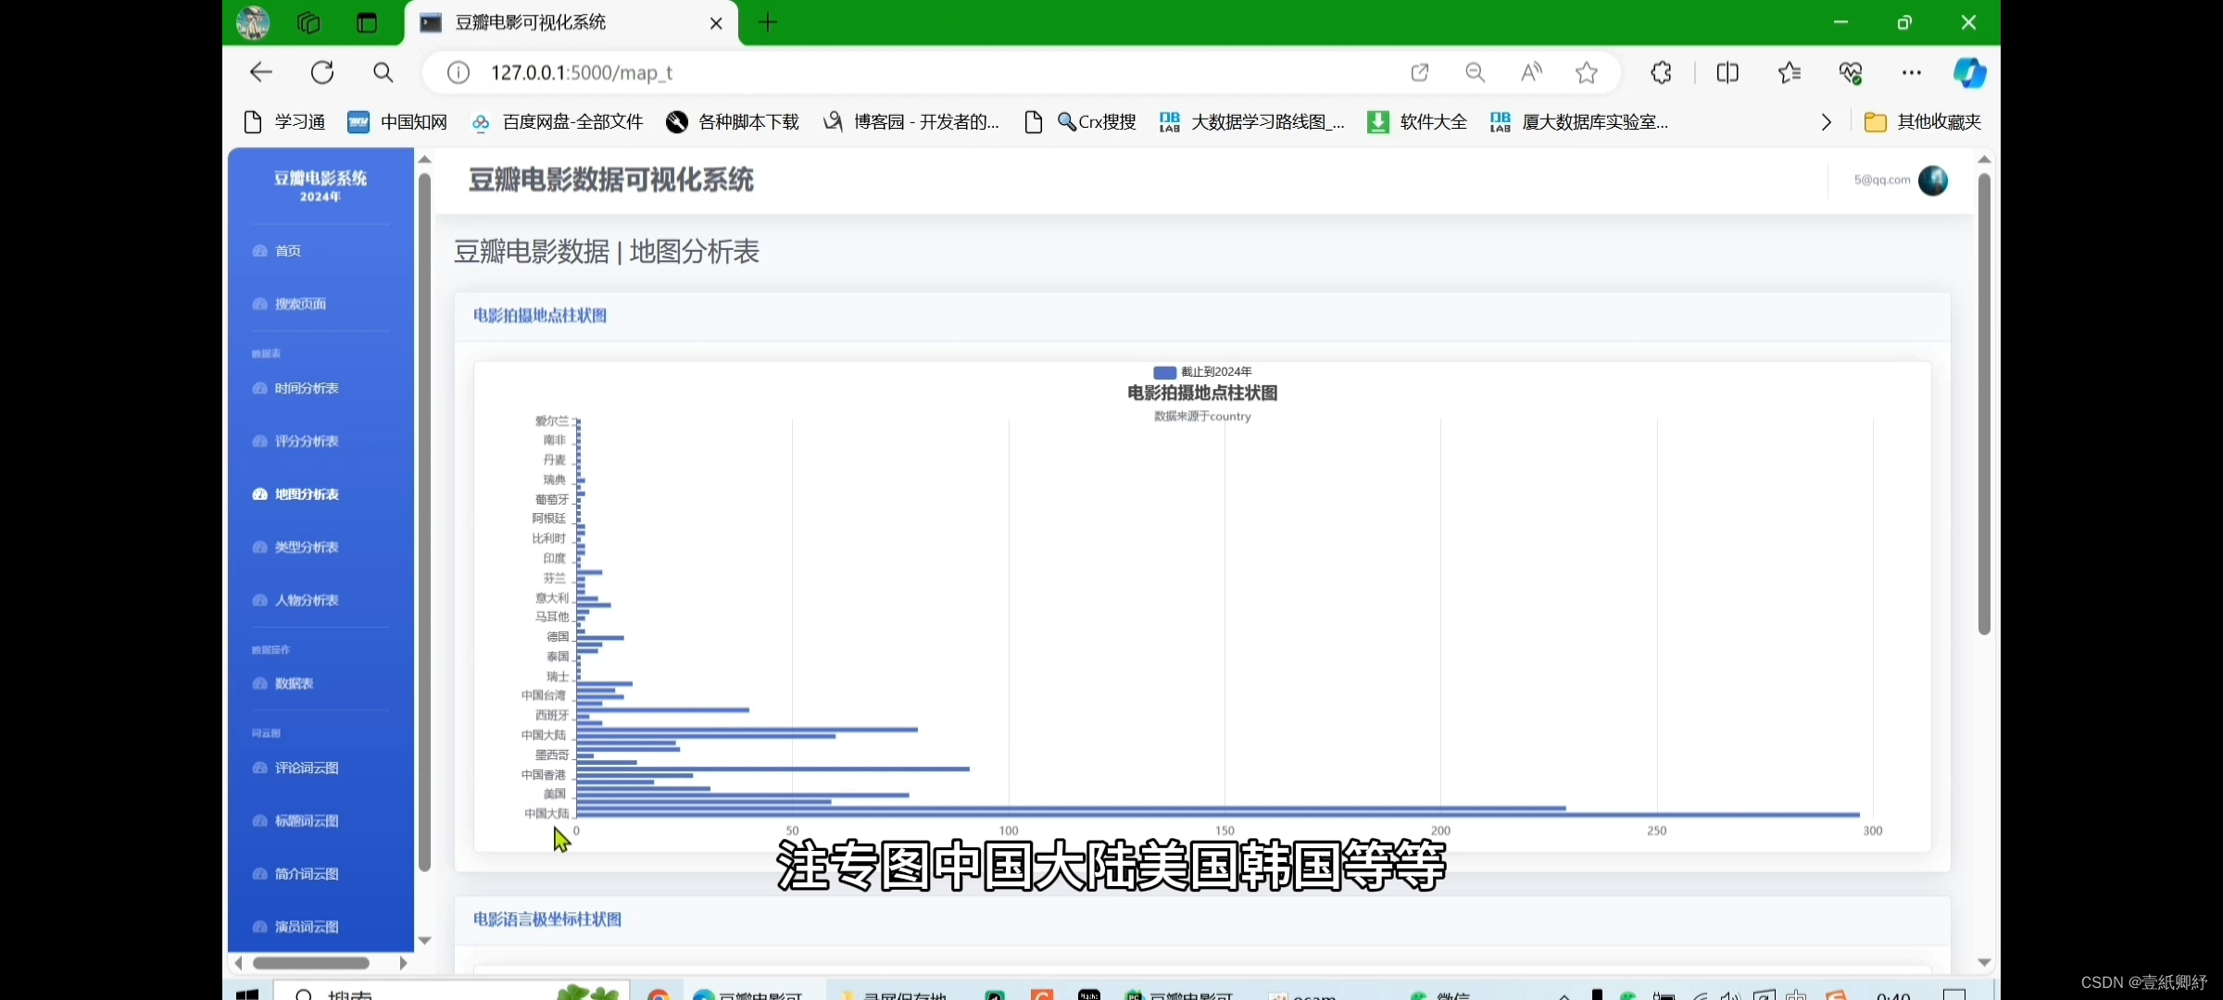Open the 学习通 bookmark
The image size is (2223, 1000).
(284, 121)
